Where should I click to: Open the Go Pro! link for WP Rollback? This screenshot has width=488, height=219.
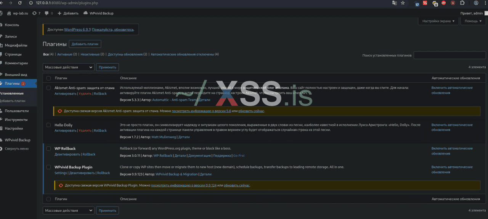[239, 156]
